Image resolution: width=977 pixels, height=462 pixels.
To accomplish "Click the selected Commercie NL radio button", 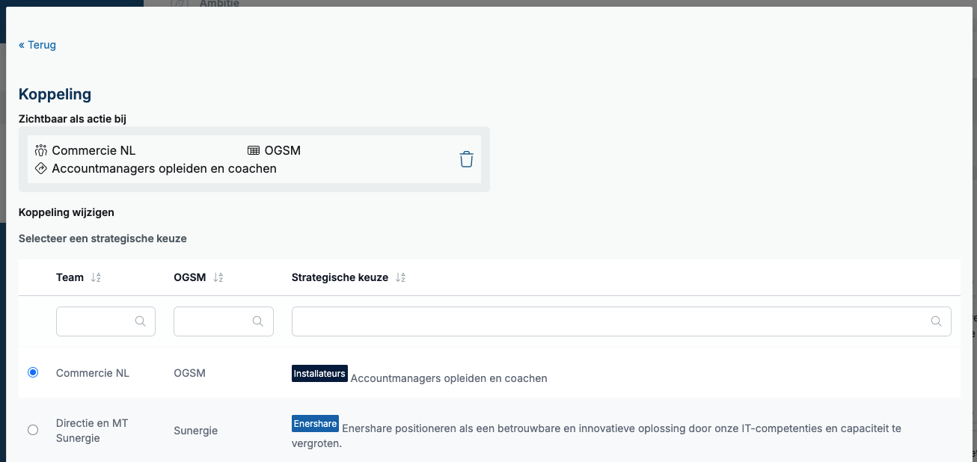I will (x=32, y=372).
